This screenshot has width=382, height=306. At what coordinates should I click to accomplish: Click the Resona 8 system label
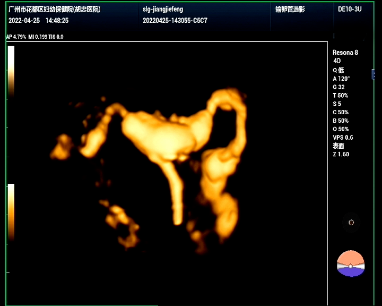pos(345,53)
